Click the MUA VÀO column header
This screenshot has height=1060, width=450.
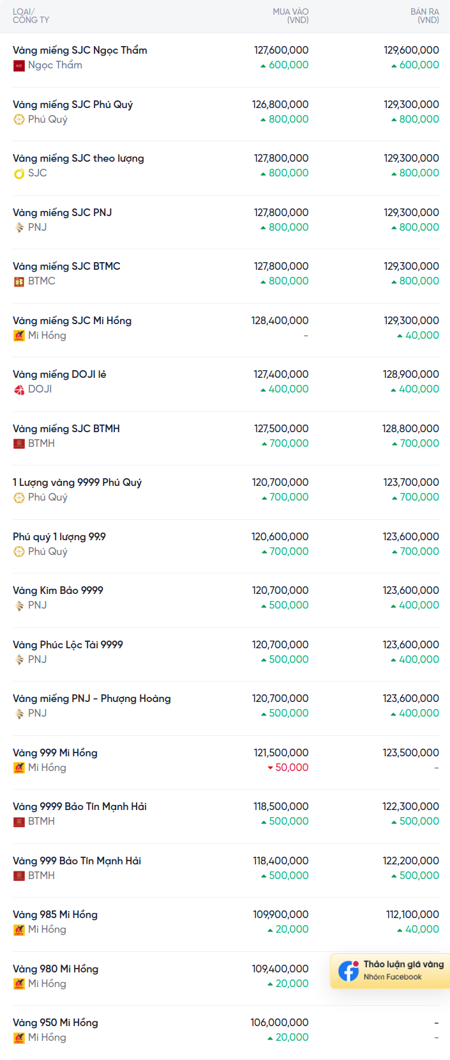coord(290,16)
